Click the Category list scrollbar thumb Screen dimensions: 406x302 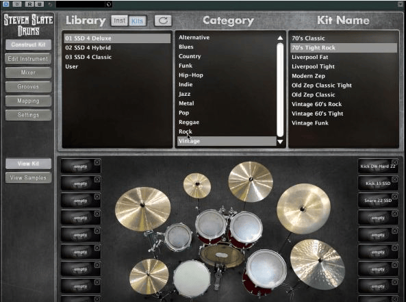[x=280, y=90]
